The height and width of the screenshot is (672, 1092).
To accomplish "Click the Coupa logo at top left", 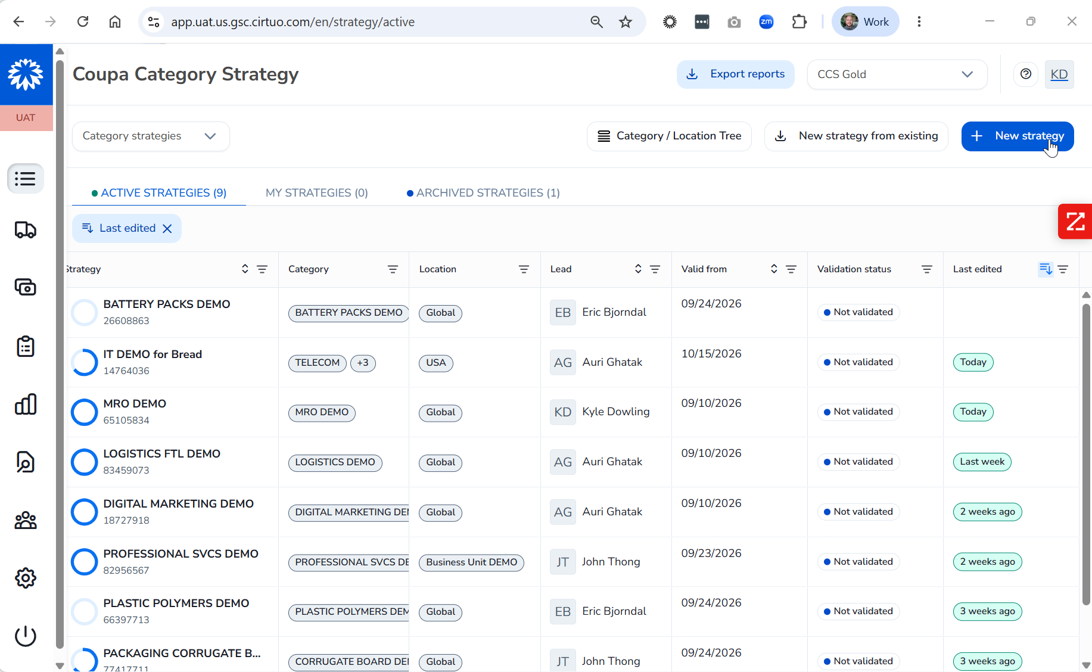I will [x=26, y=74].
